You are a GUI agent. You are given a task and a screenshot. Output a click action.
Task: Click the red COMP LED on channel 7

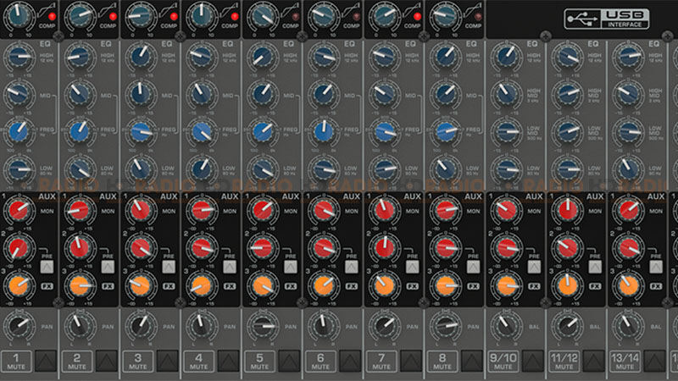(x=417, y=17)
